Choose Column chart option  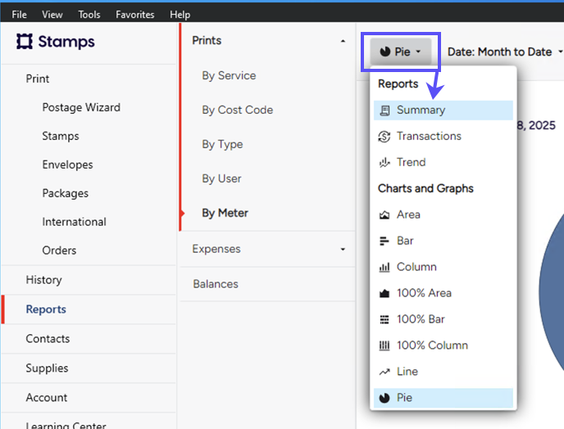443,267
